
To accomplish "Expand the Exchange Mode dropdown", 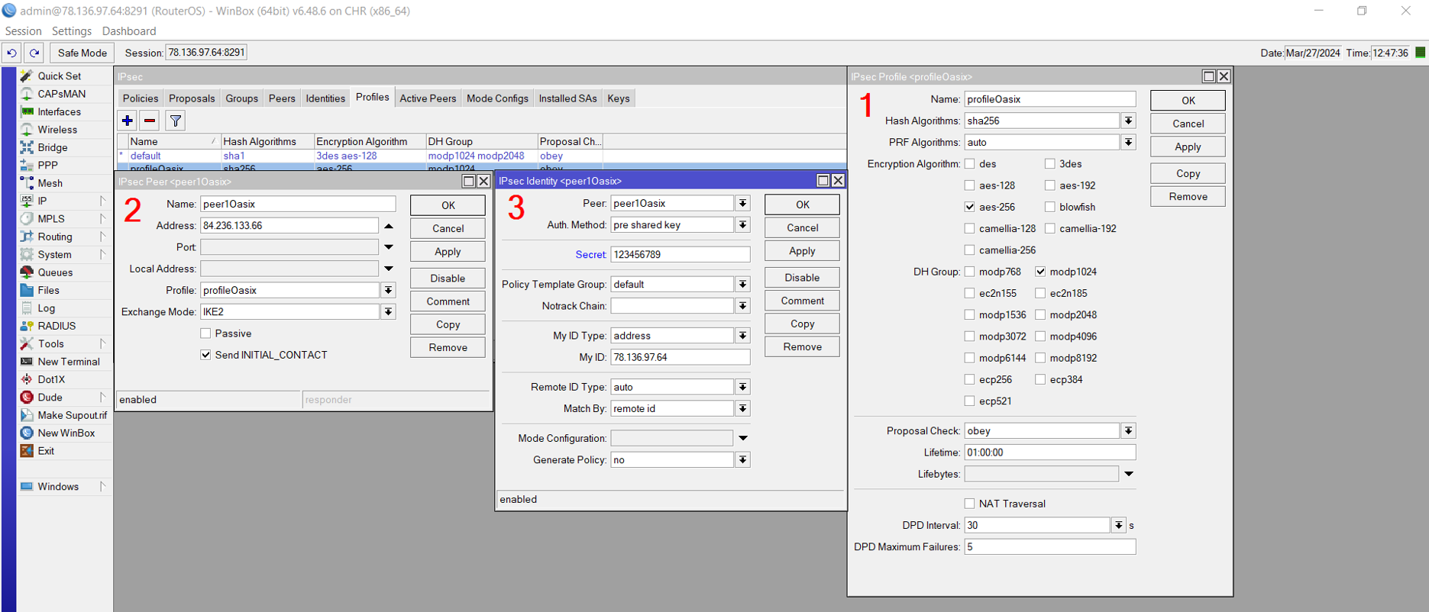I will pos(389,312).
